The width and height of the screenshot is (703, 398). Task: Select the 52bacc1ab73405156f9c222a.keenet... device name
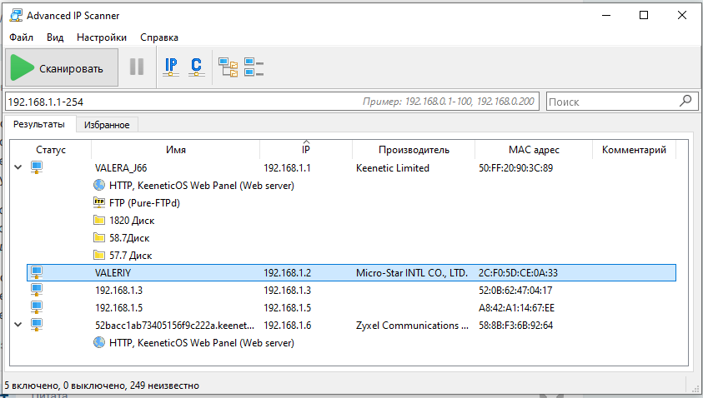click(174, 325)
